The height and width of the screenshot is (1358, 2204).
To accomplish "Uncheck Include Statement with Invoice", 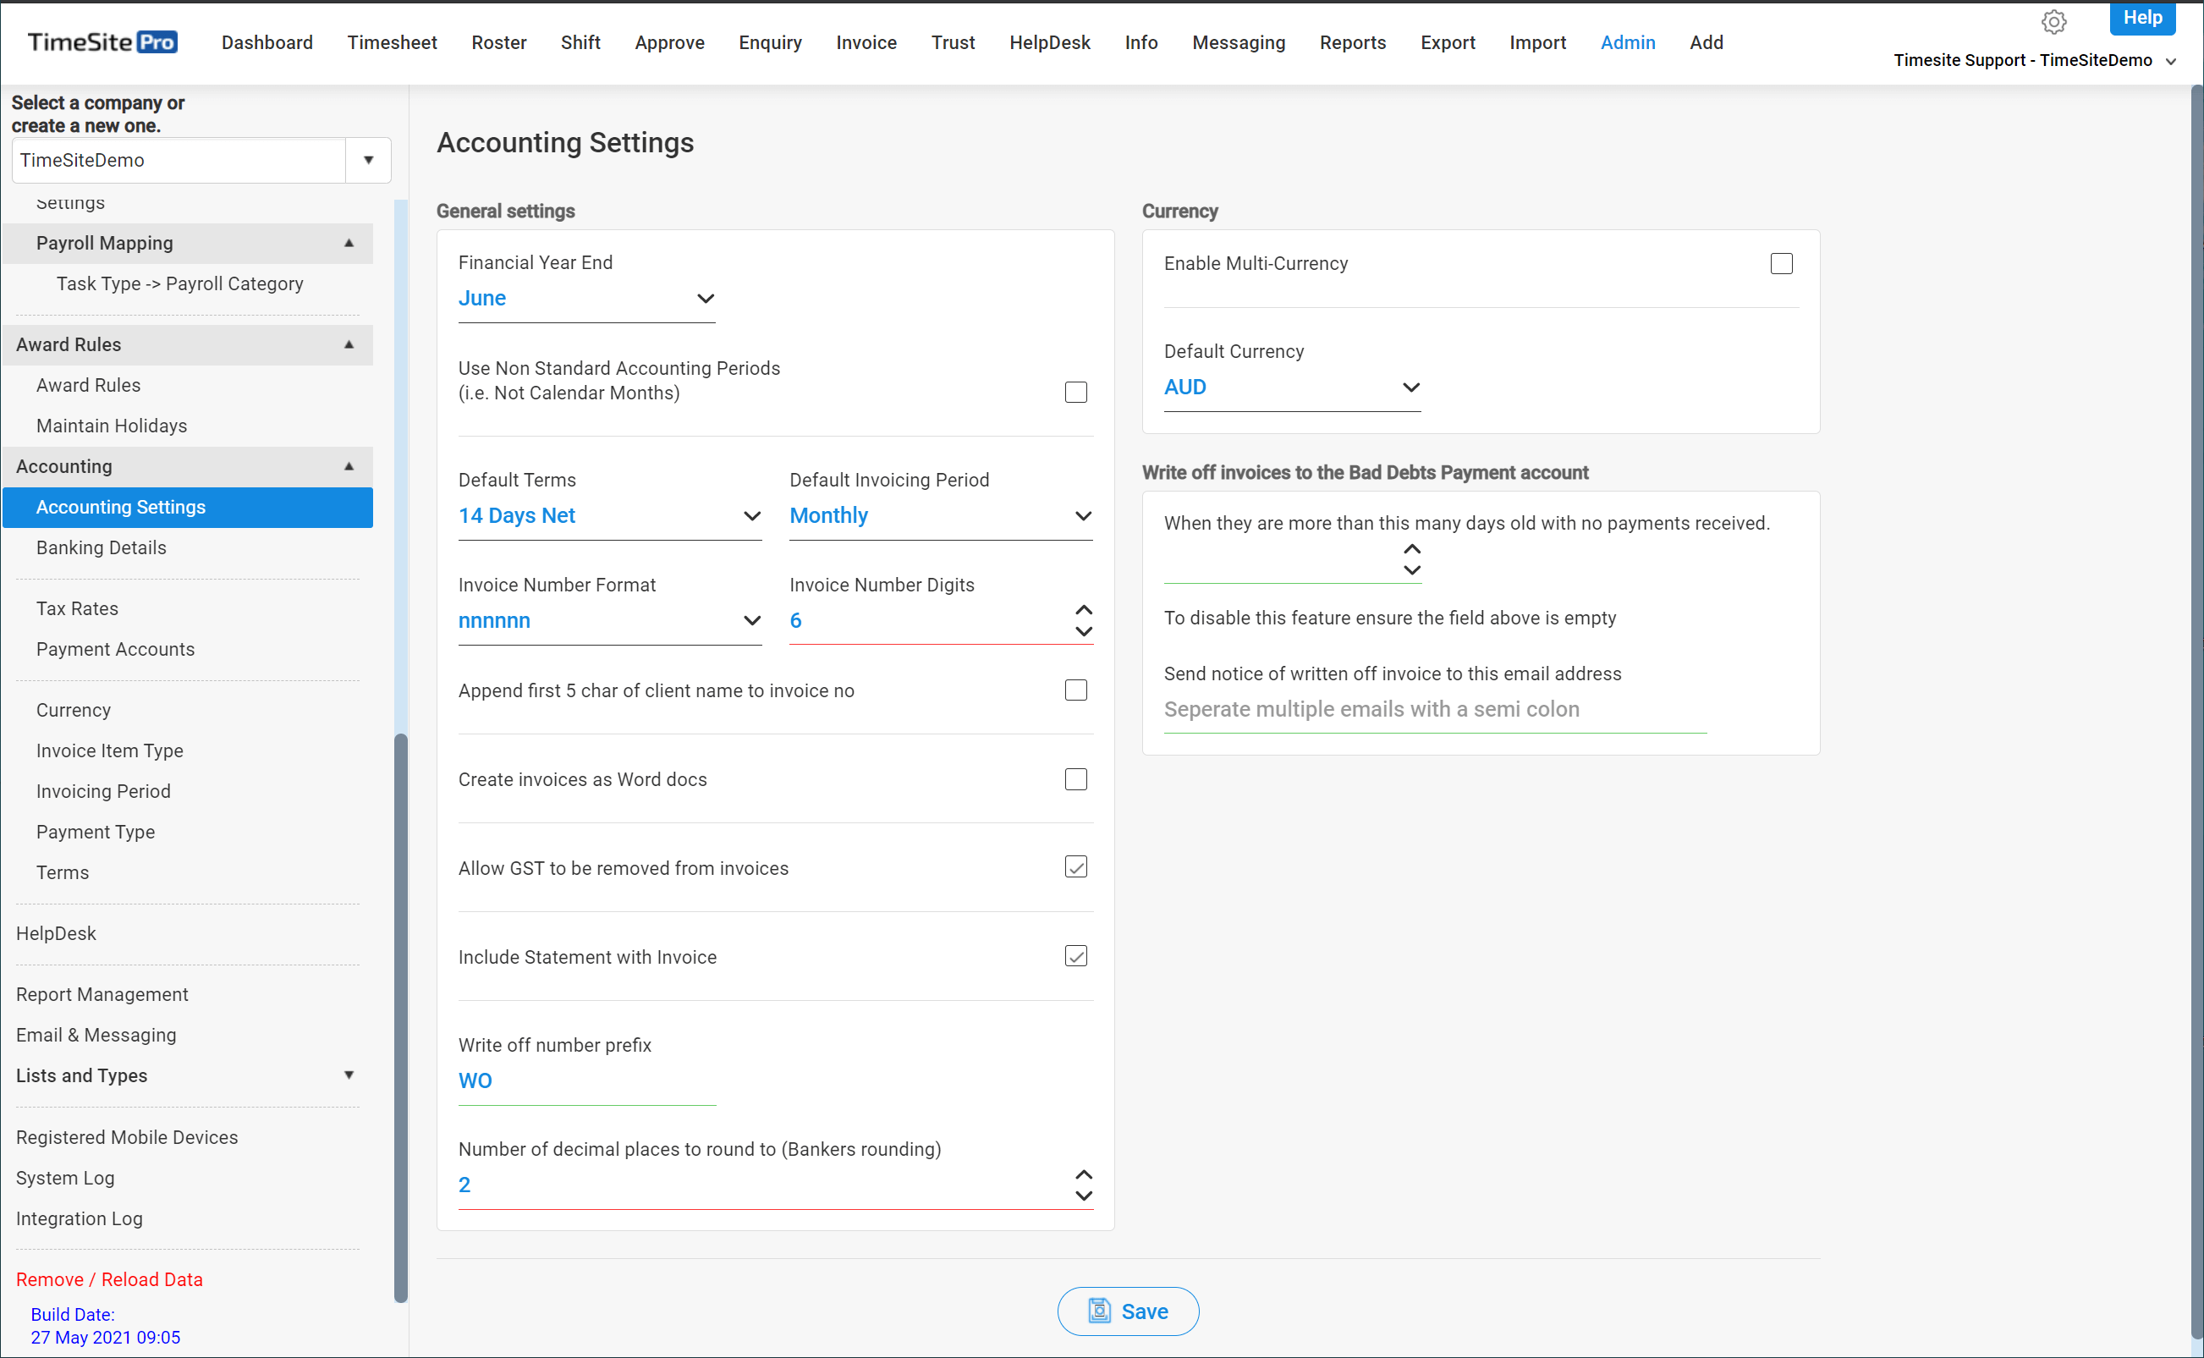I will (x=1076, y=955).
